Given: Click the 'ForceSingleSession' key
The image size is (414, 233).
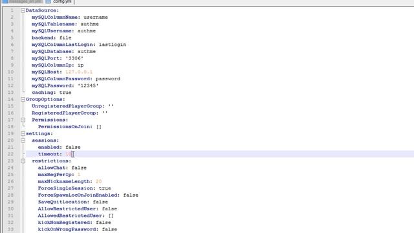Looking at the screenshot, I should click(x=65, y=188).
